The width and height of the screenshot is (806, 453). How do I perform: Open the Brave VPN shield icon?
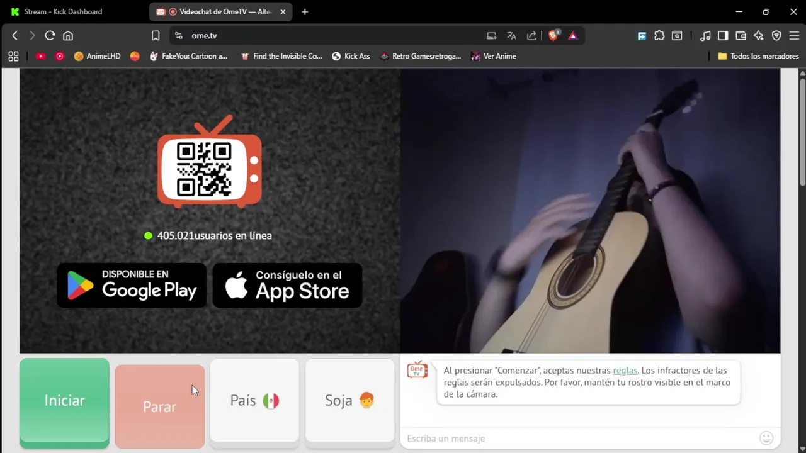tap(776, 36)
